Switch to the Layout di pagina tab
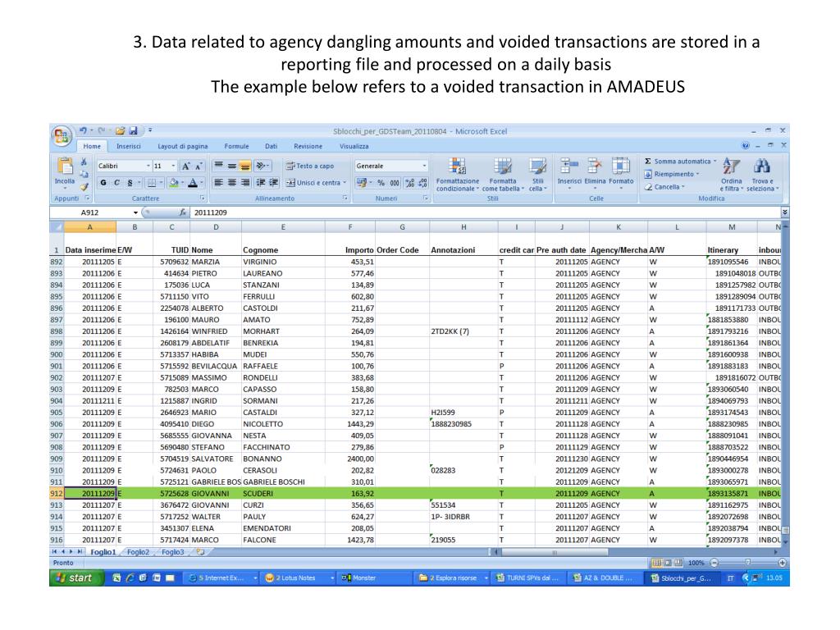The width and height of the screenshot is (840, 630). pos(183,146)
